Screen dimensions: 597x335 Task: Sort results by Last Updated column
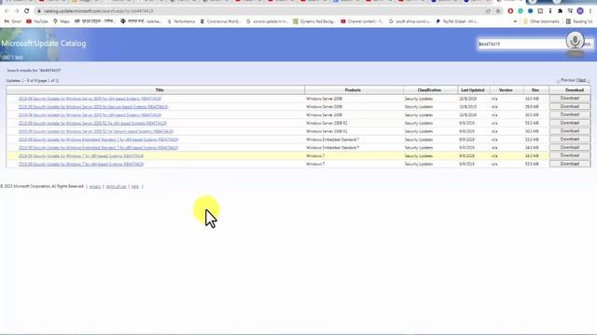[x=473, y=90]
